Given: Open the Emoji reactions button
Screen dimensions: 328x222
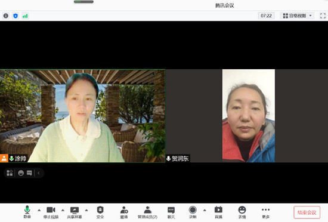Looking at the screenshot, I should tap(242, 212).
